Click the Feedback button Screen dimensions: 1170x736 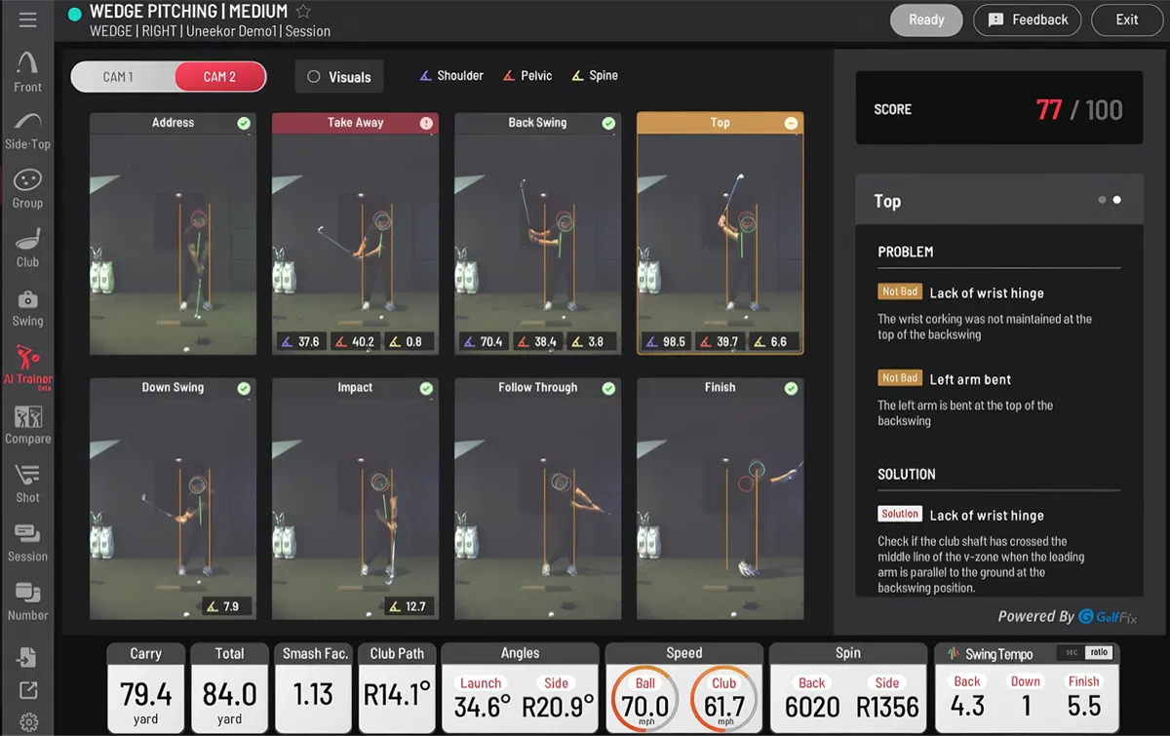[1028, 19]
